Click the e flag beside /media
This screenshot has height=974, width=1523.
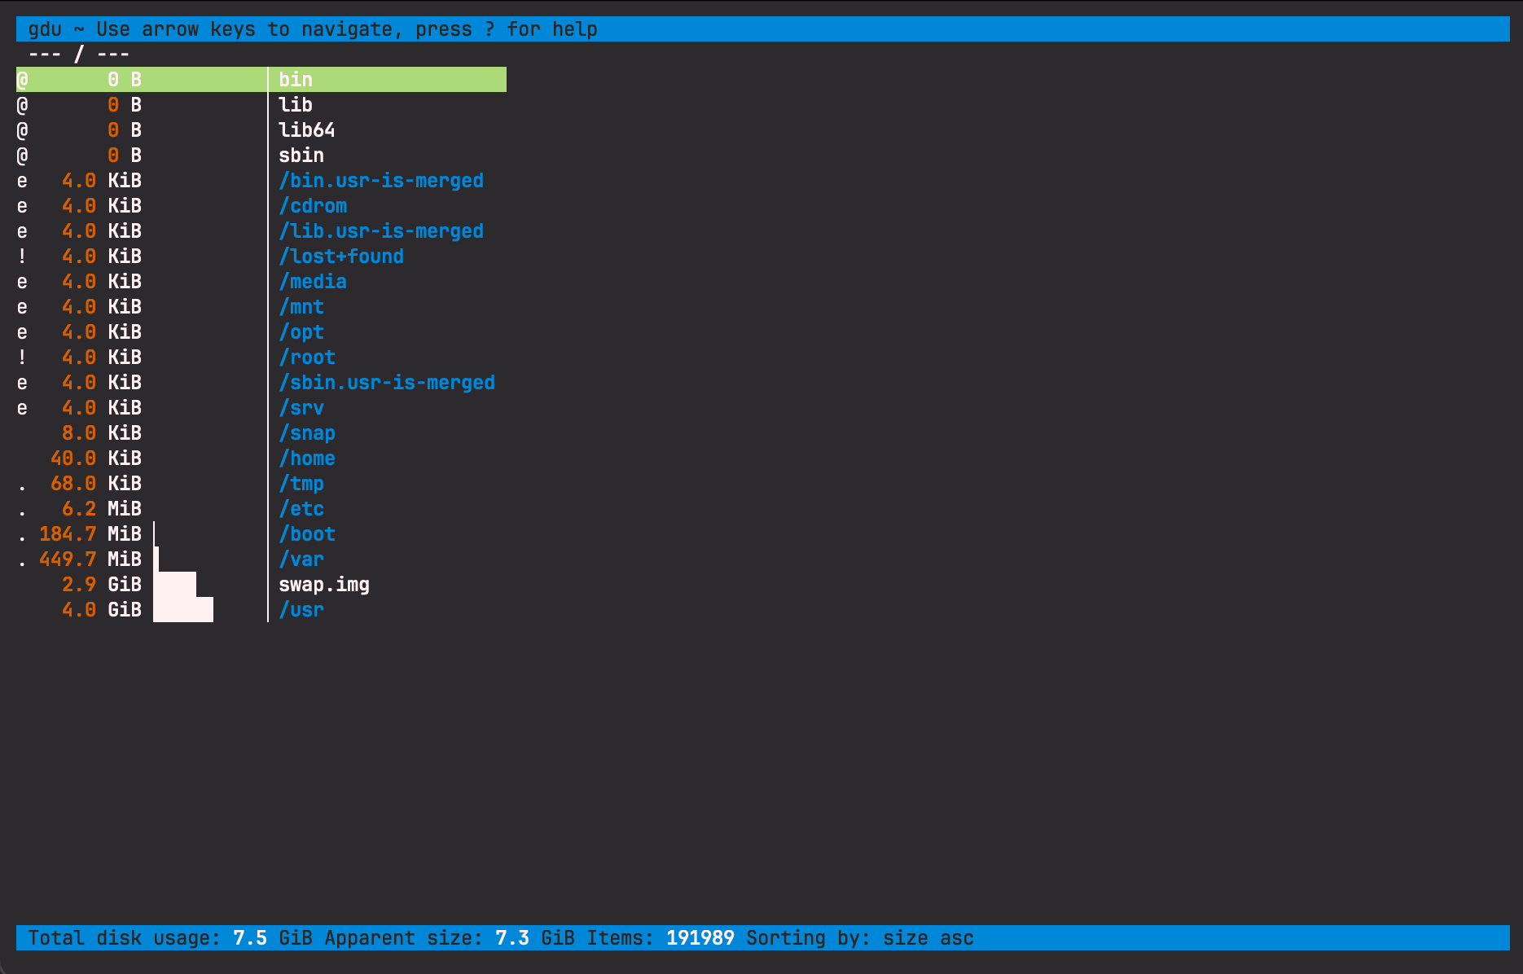click(22, 281)
